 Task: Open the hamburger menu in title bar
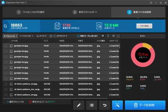point(151,3)
